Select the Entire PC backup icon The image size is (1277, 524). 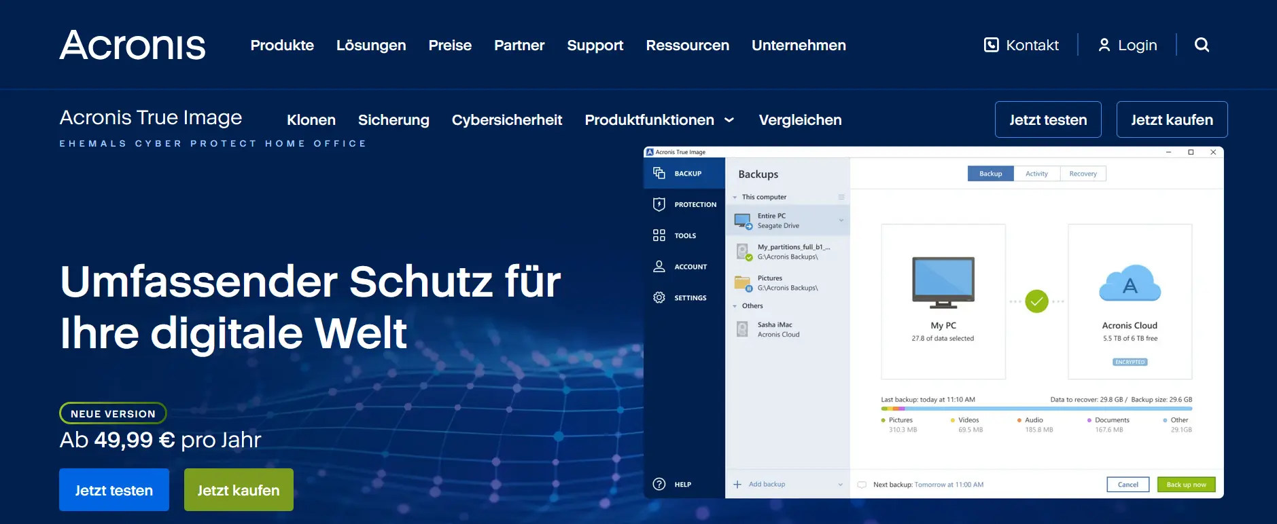[743, 221]
